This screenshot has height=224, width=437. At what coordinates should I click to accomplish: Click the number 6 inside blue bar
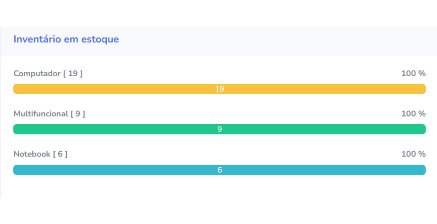click(x=219, y=170)
